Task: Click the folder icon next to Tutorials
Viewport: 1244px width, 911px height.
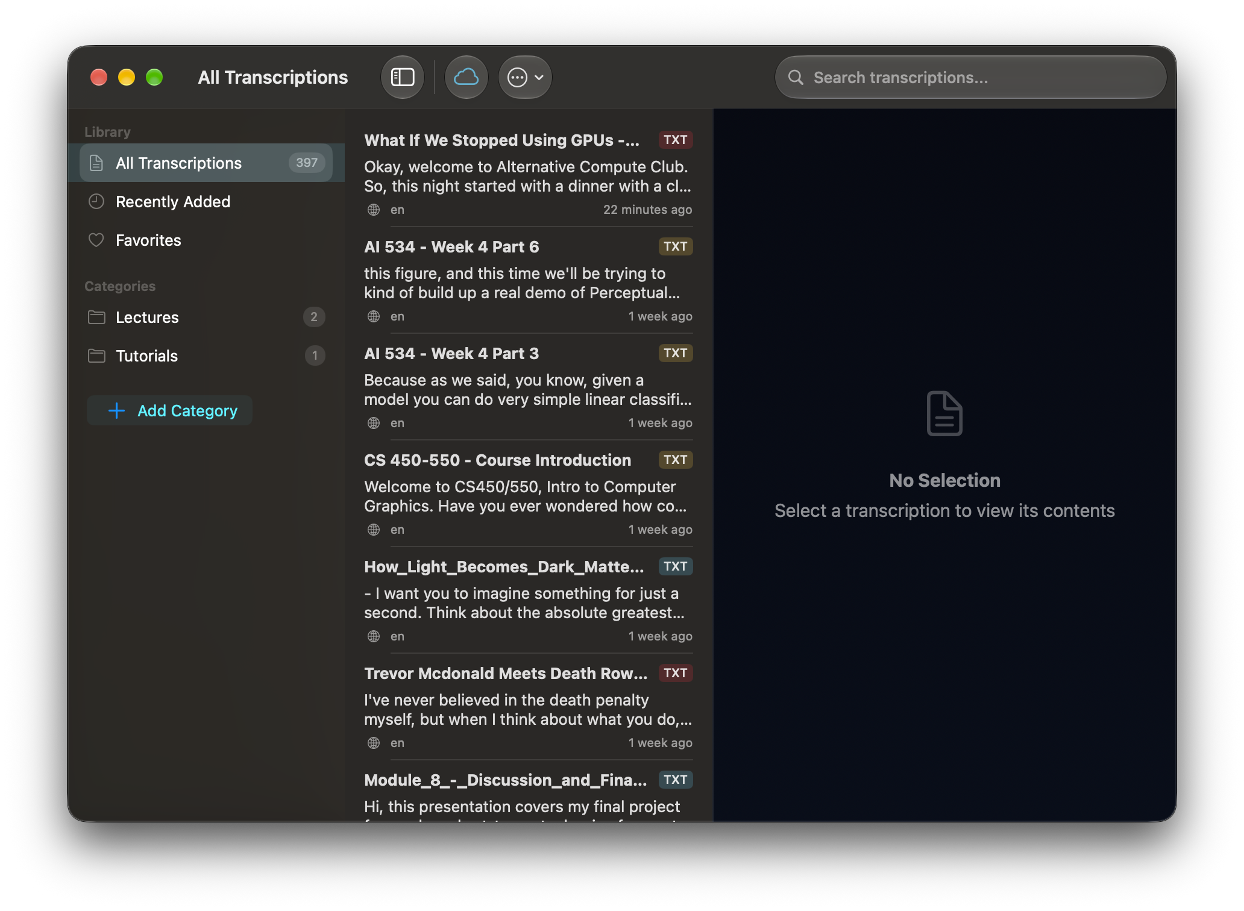Action: pyautogui.click(x=96, y=355)
